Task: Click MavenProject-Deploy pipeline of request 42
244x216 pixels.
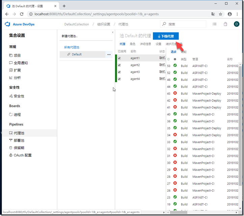Action: point(207,100)
